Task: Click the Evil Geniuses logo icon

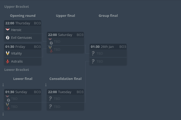Action: tap(8, 37)
